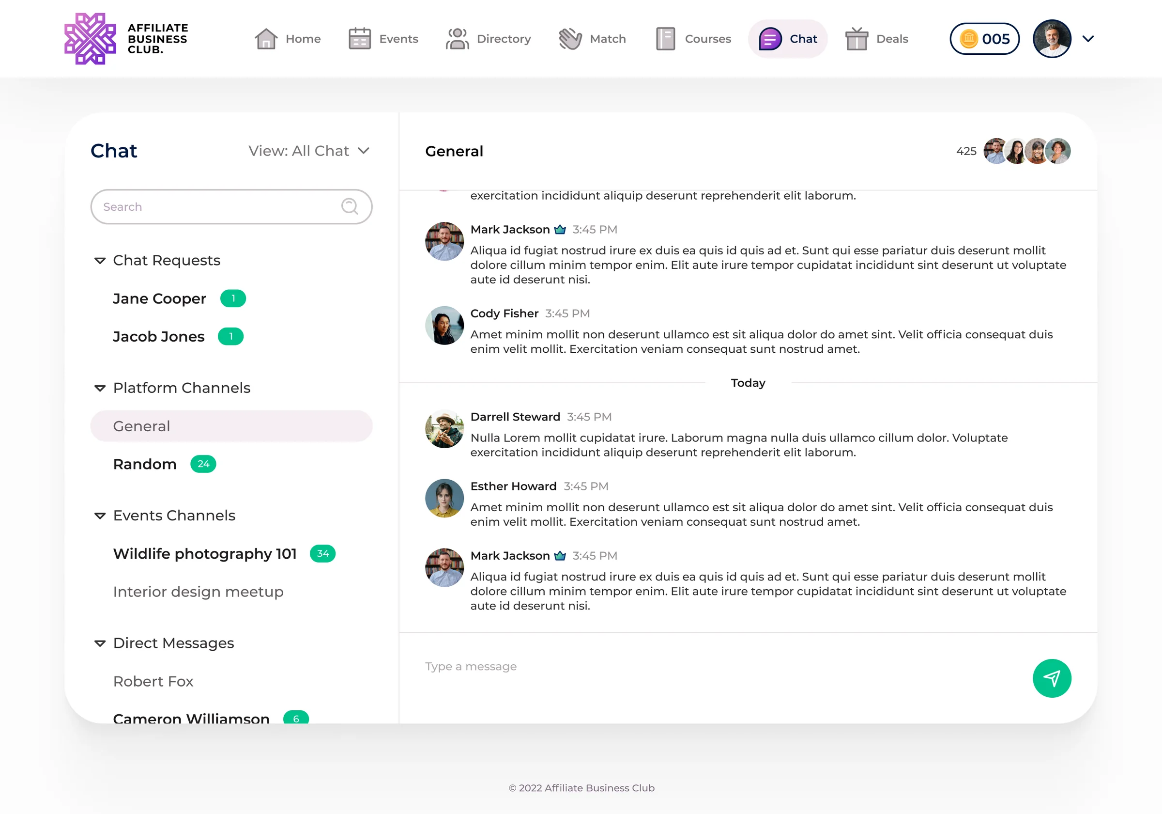1162x814 pixels.
Task: Send message with green paper plane button
Action: tap(1051, 678)
